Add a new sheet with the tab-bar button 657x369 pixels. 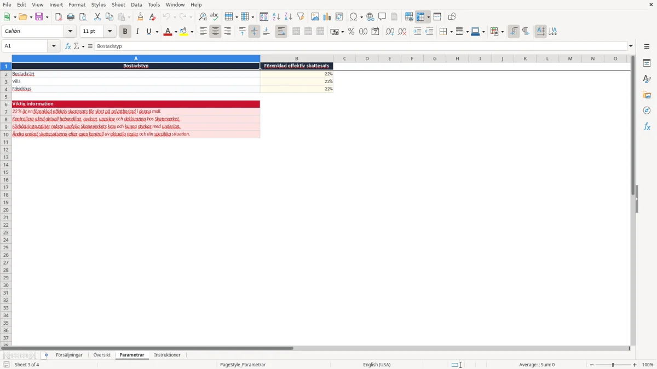46,355
